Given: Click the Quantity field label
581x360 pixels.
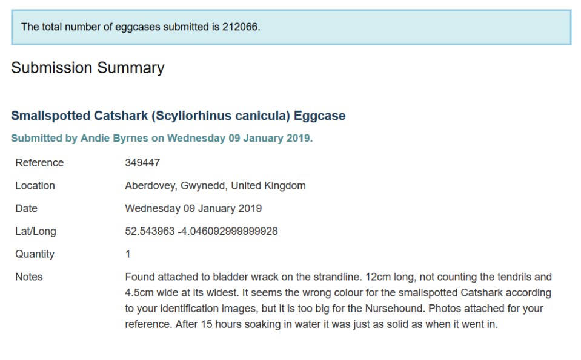Looking at the screenshot, I should 35,254.
